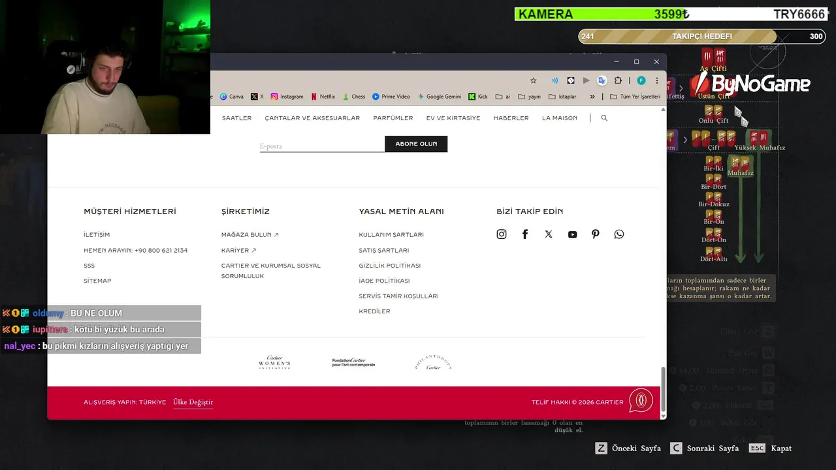Open Cartier's Facebook icon
This screenshot has height=470, width=836.
(525, 234)
